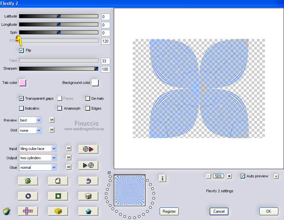Click the Latitude value field
The height and width of the screenshot is (220, 284).
click(106, 17)
